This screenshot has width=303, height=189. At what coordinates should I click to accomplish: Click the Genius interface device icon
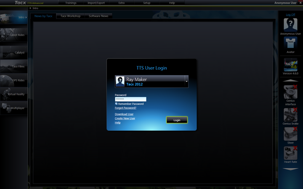[290, 92]
